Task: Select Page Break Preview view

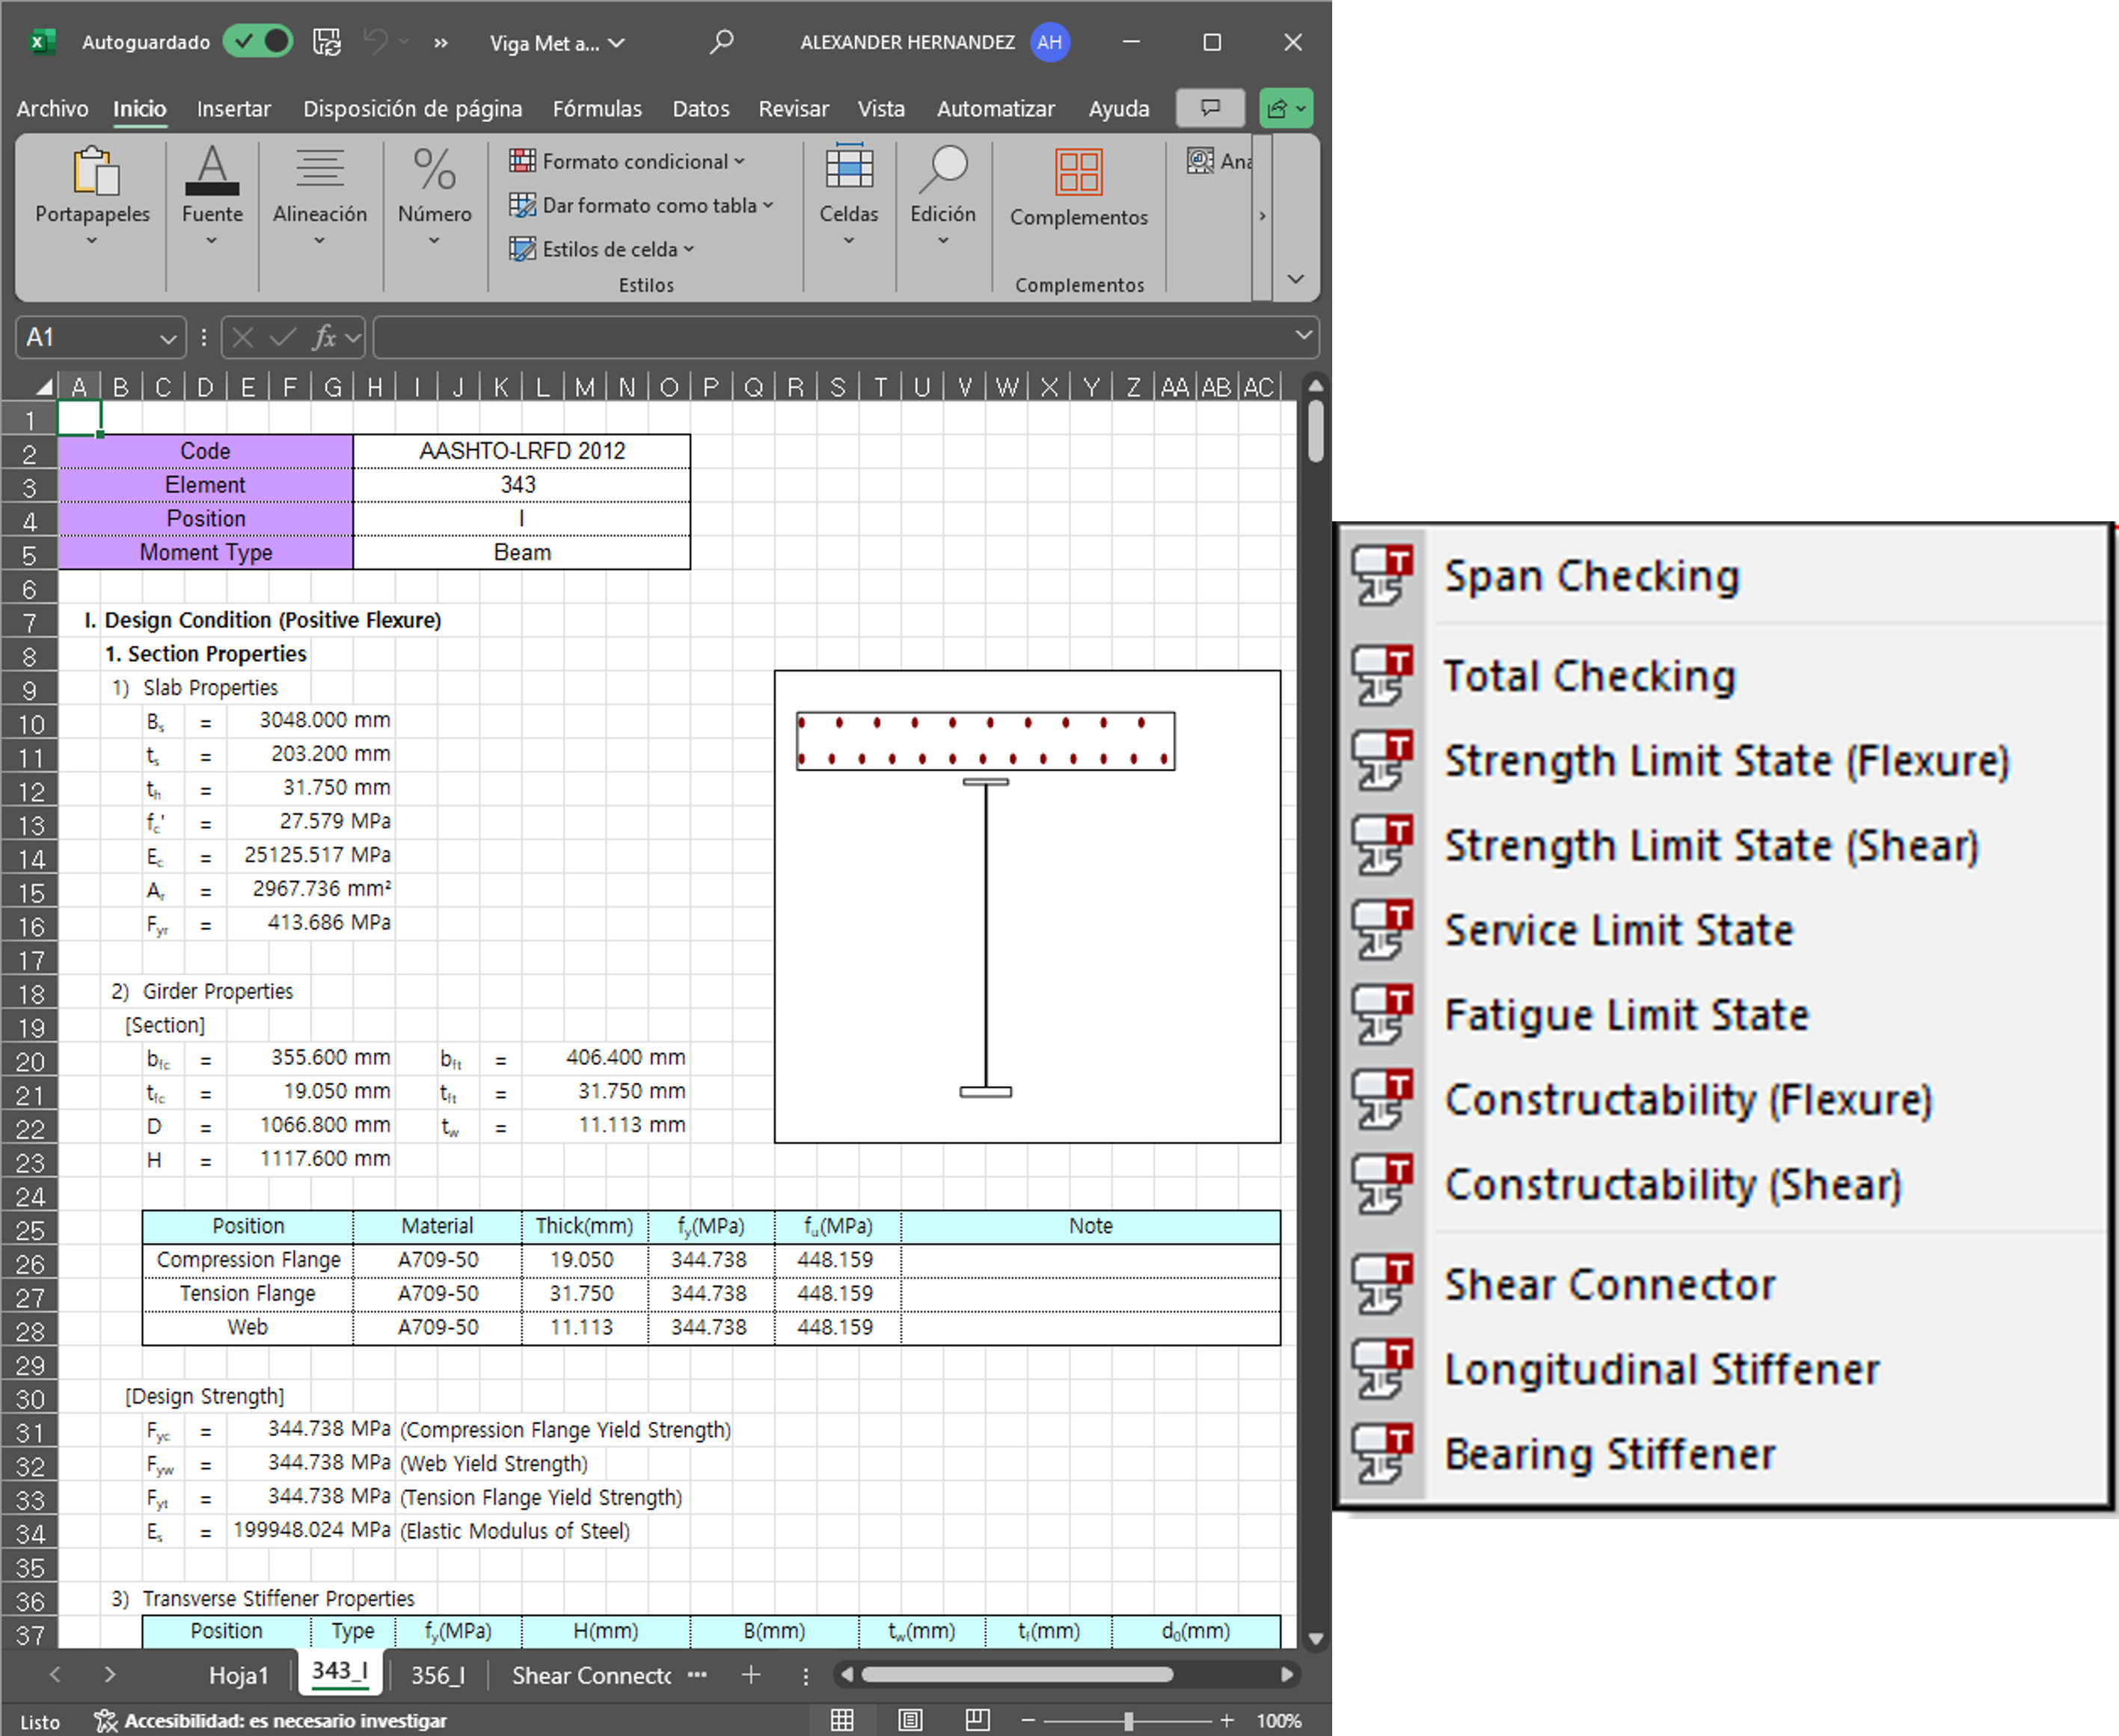Action: [x=977, y=1720]
